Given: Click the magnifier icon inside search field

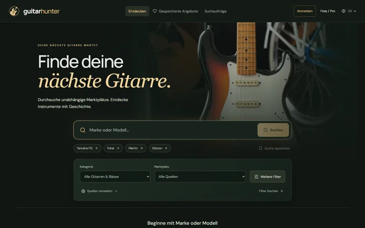Looking at the screenshot, I should [x=83, y=130].
